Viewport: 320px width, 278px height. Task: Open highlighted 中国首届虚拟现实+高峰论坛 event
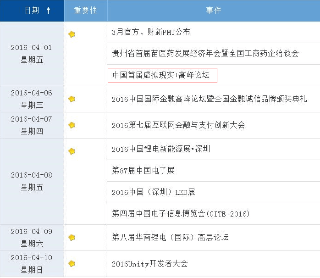[161, 75]
